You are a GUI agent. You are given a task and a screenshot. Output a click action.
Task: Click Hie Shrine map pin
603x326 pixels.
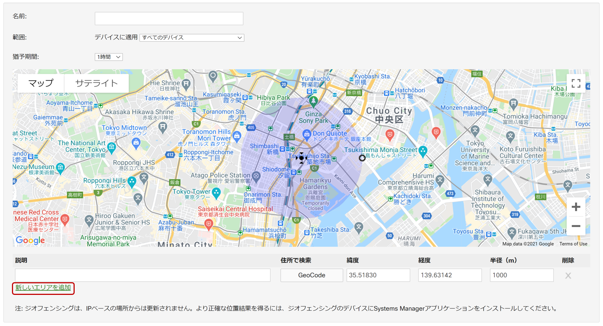click(x=186, y=84)
